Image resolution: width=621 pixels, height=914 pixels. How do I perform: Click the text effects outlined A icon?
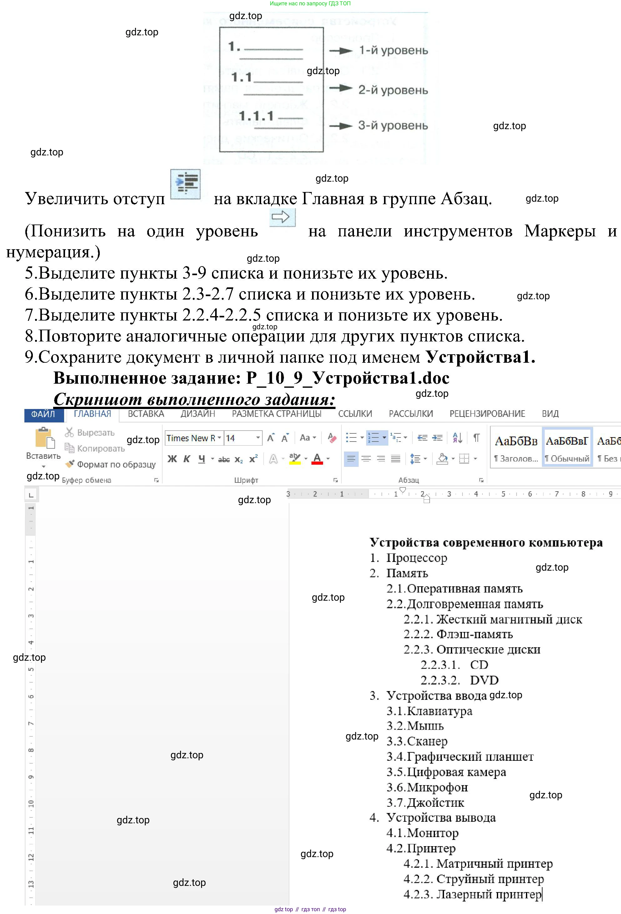[273, 459]
